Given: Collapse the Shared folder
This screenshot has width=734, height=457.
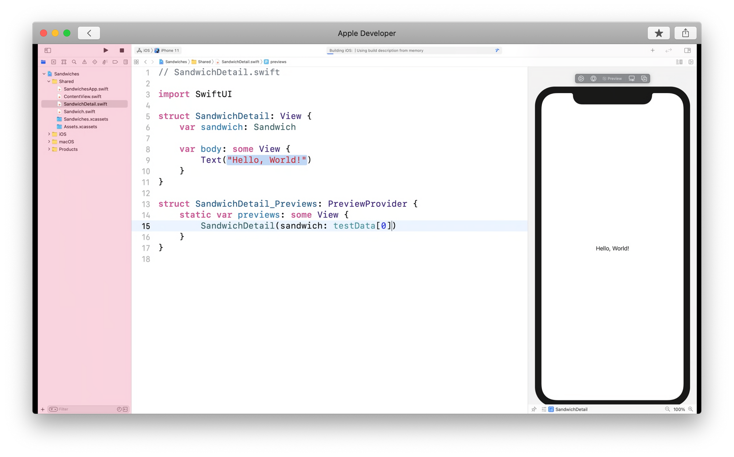Looking at the screenshot, I should (x=49, y=81).
